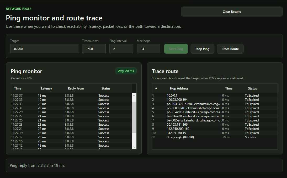This screenshot has height=178, width=287.
Task: Select the ping row at 11:27:27
Action: (x=71, y=116)
